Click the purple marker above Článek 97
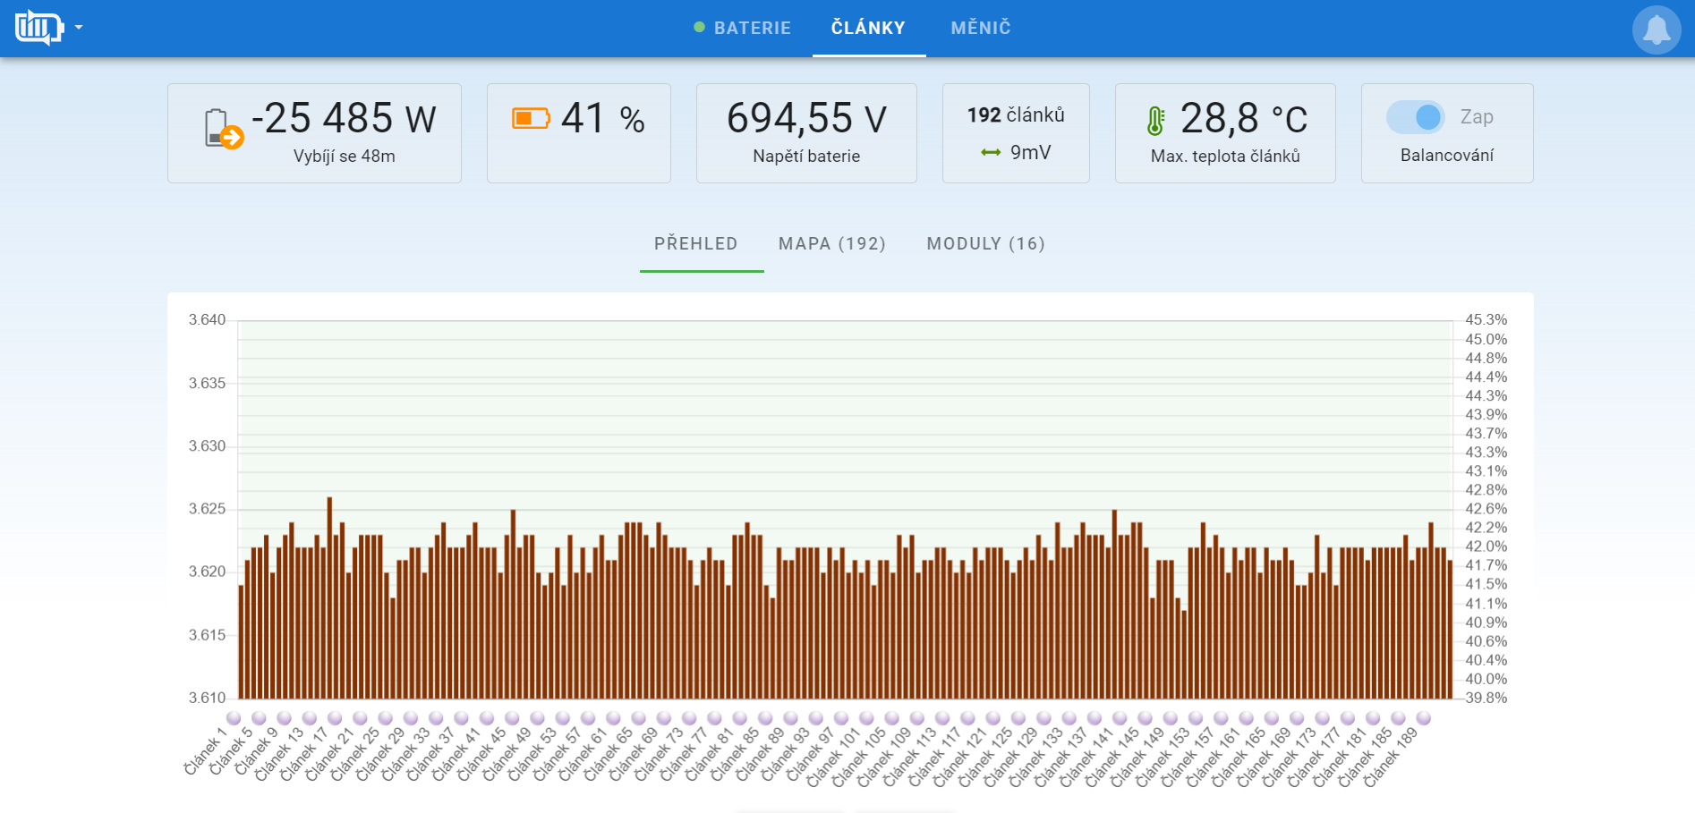 click(x=841, y=718)
